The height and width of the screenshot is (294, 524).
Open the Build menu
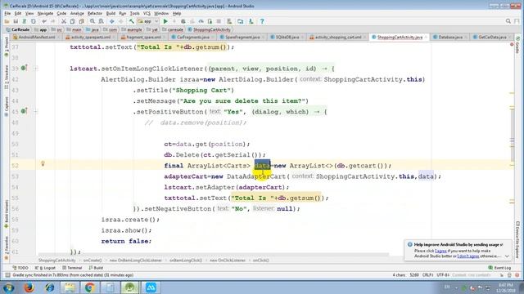point(111,13)
